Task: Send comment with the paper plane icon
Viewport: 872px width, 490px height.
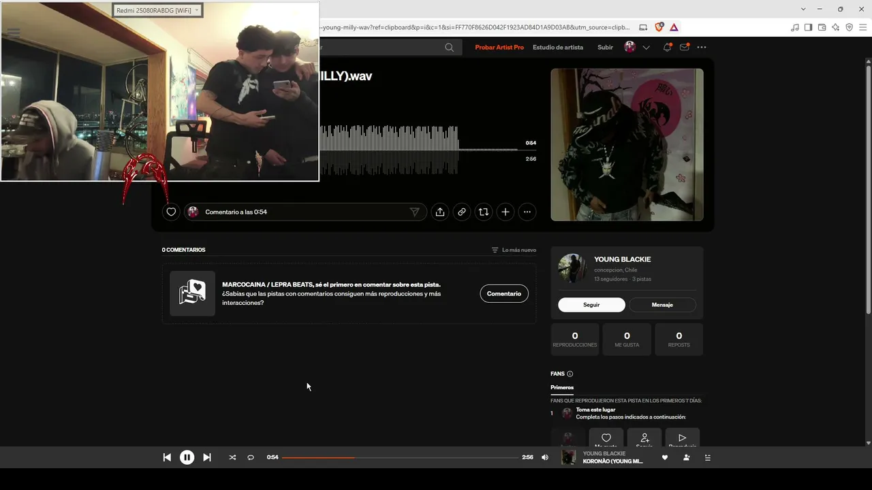Action: pyautogui.click(x=414, y=212)
